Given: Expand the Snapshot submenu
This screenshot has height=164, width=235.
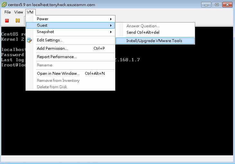Looking at the screenshot, I should point(70,32).
